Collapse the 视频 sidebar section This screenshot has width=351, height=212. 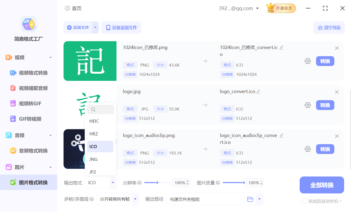[50, 57]
